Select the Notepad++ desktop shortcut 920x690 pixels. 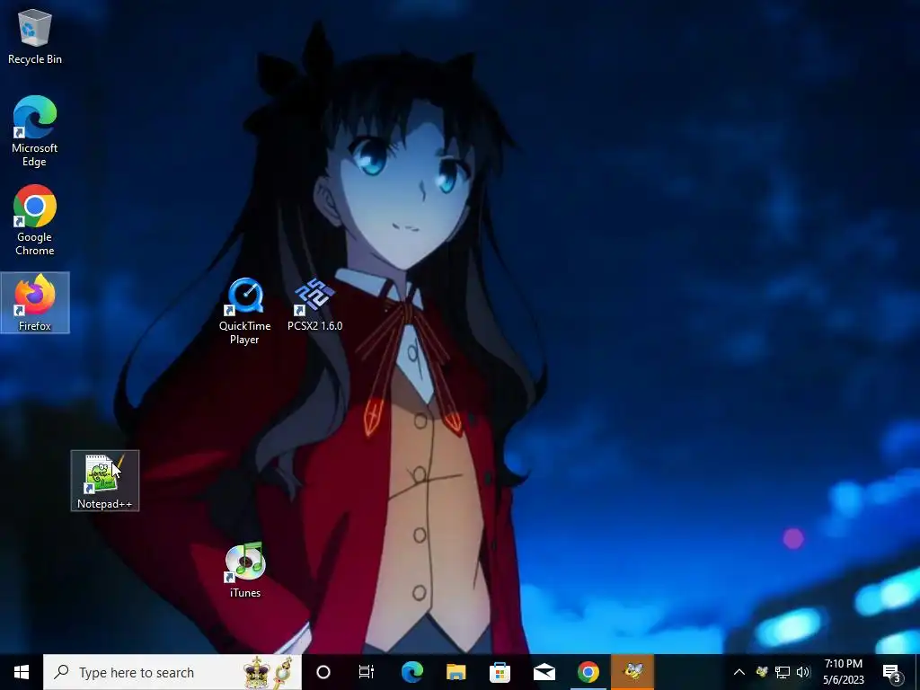(105, 482)
